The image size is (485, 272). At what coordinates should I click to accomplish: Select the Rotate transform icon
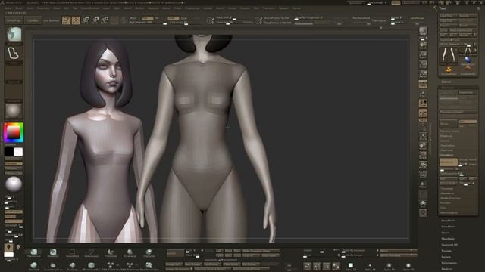click(x=105, y=20)
